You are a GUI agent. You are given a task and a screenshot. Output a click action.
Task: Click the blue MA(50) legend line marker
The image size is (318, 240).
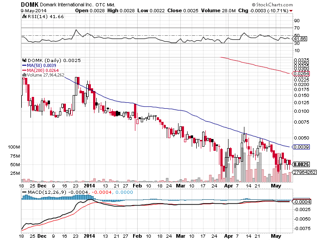tap(24, 66)
